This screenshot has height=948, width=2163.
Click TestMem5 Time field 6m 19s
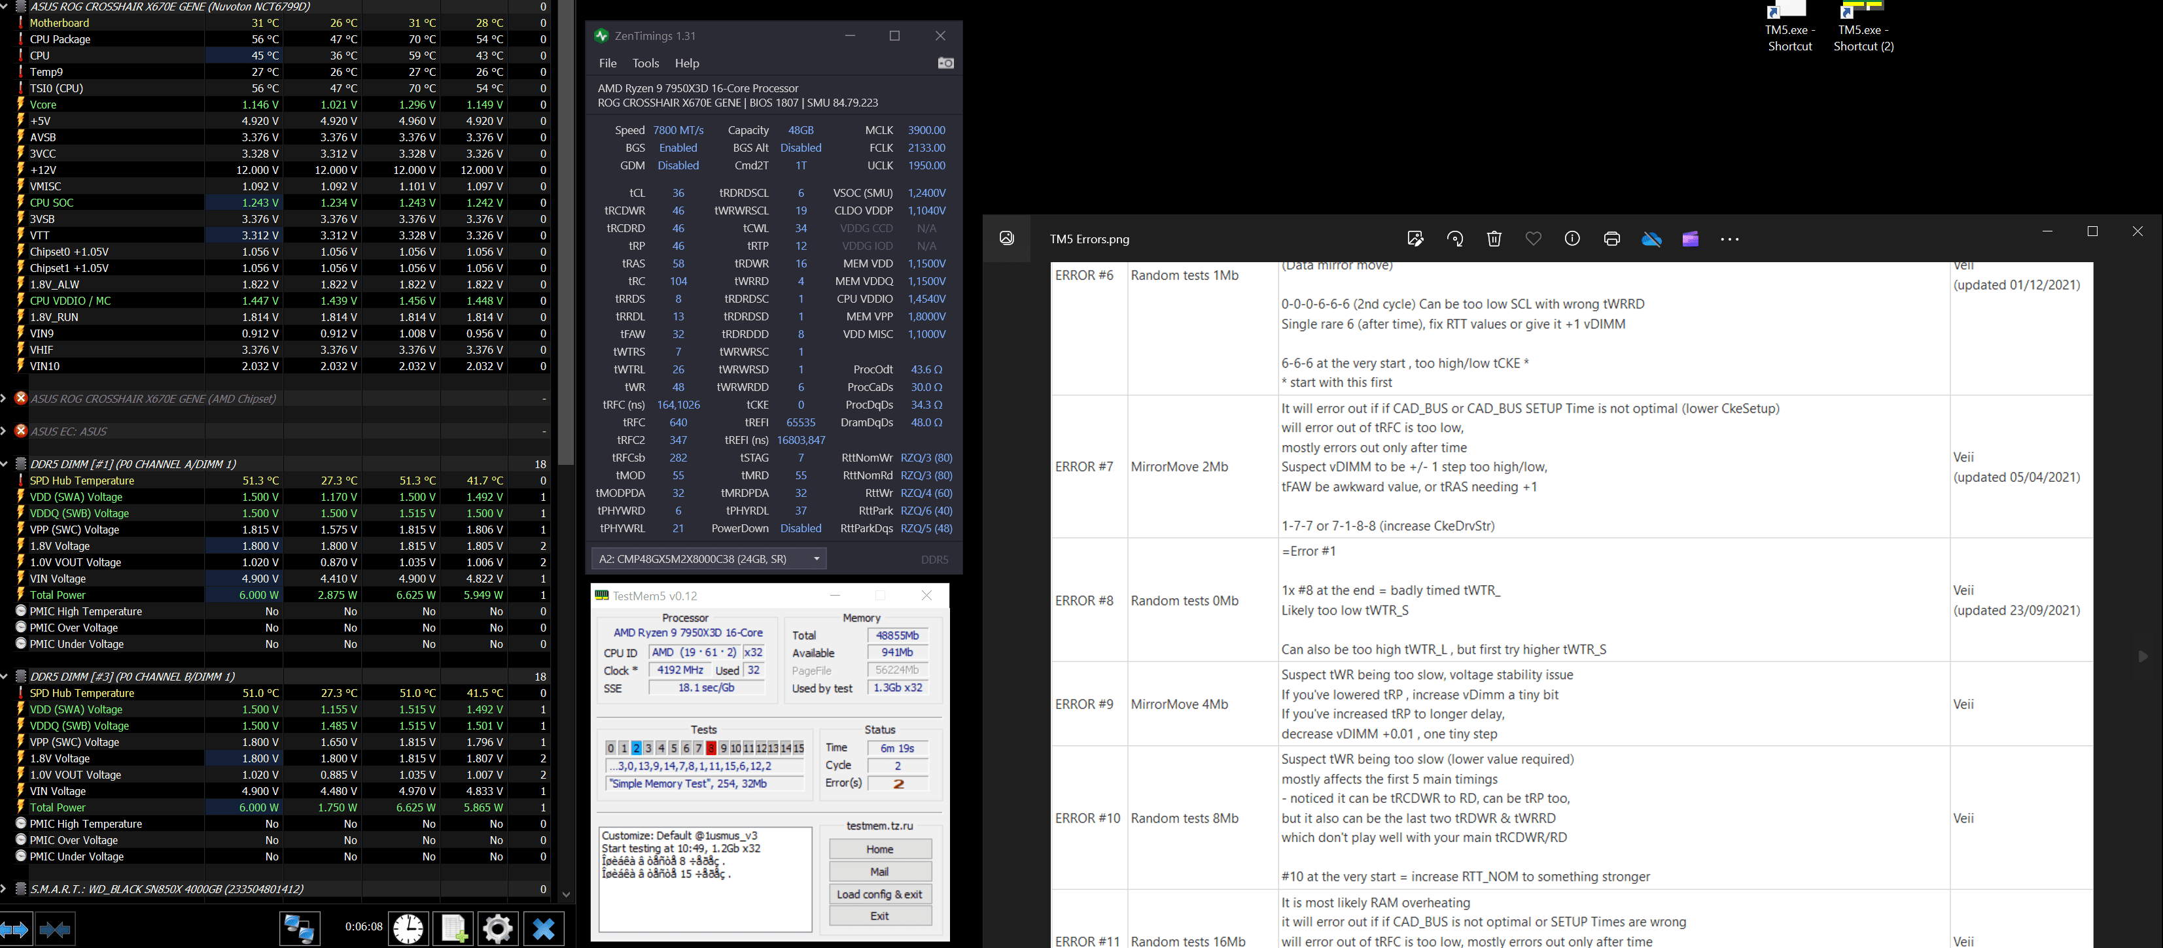point(898,747)
